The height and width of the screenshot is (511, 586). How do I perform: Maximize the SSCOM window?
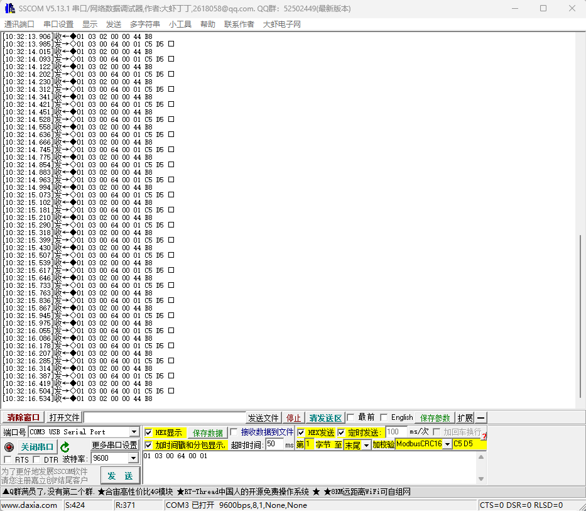[543, 8]
